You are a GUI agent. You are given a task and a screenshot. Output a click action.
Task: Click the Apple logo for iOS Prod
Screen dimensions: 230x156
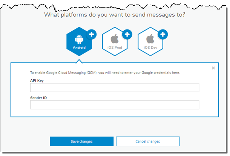click(x=115, y=39)
